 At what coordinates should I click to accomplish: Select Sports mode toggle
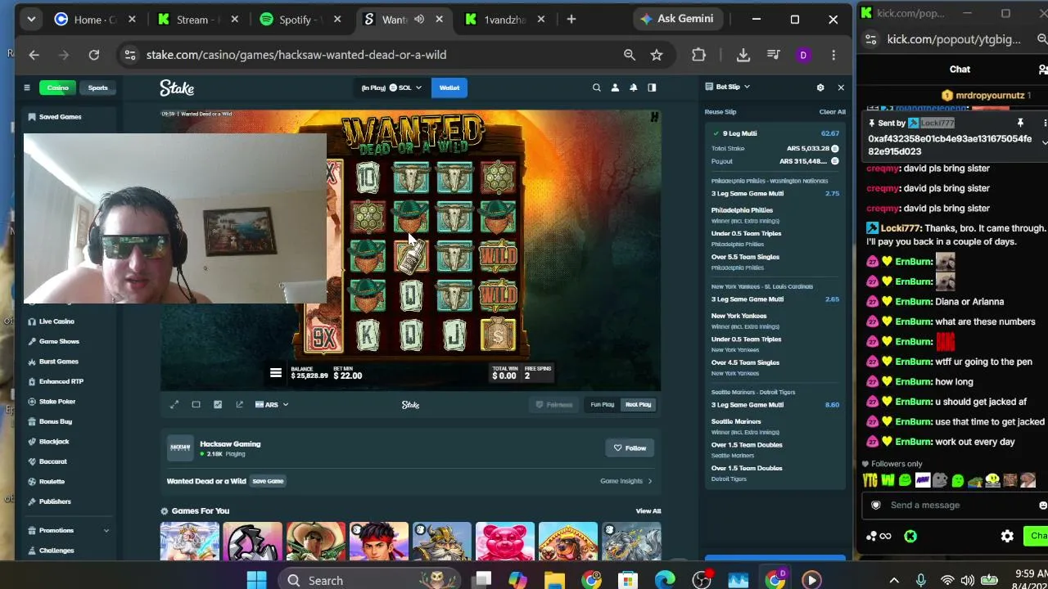98,88
